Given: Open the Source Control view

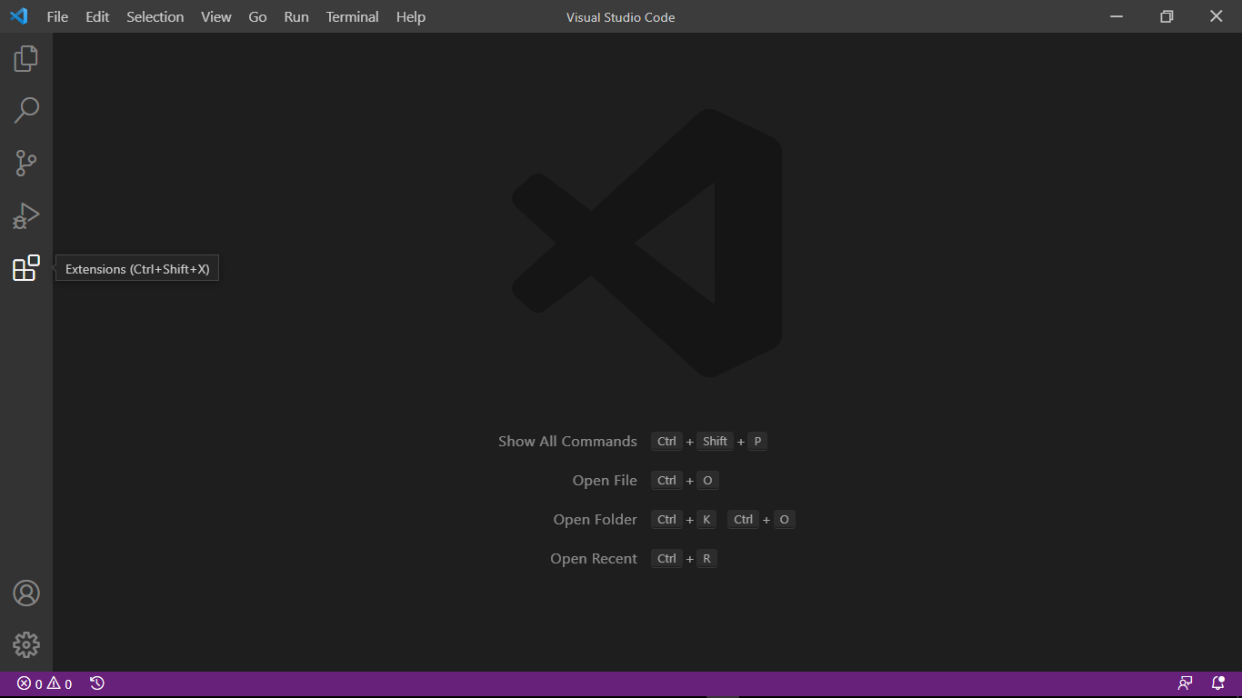Looking at the screenshot, I should click(26, 164).
